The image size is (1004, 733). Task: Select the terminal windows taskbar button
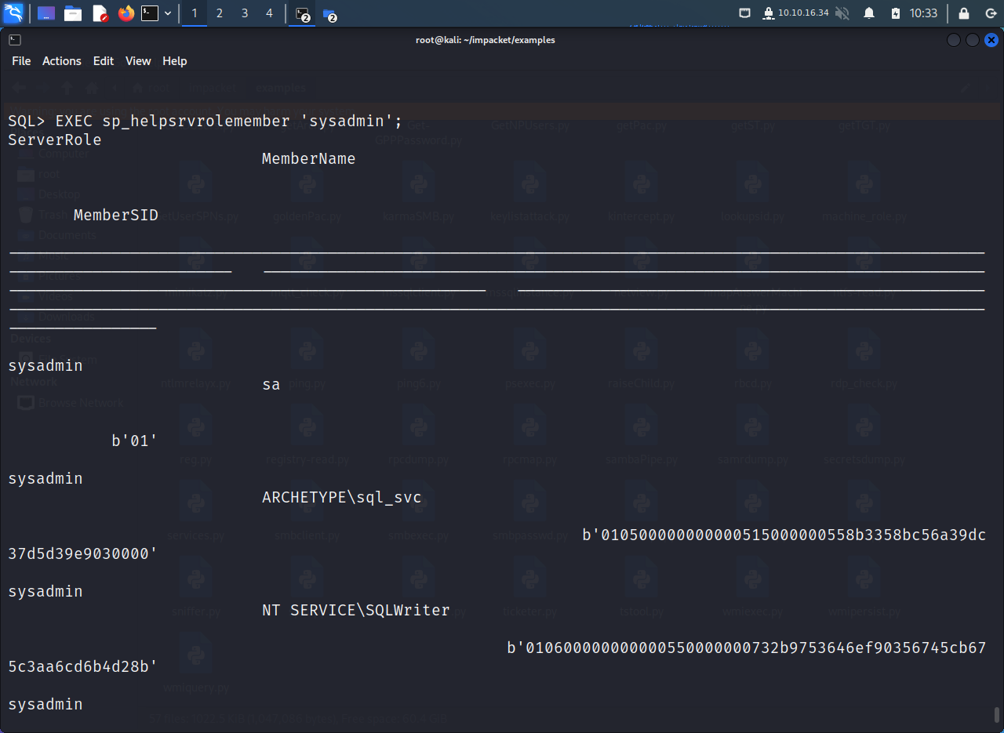click(303, 14)
